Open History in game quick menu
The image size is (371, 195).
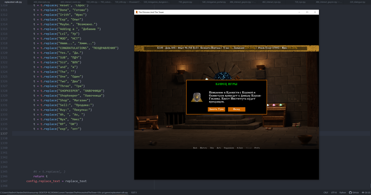pos(204,148)
